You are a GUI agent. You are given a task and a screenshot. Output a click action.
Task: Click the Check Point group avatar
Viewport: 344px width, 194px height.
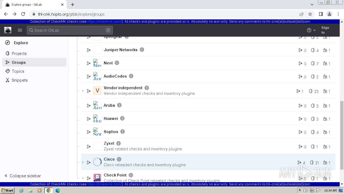tap(97, 178)
